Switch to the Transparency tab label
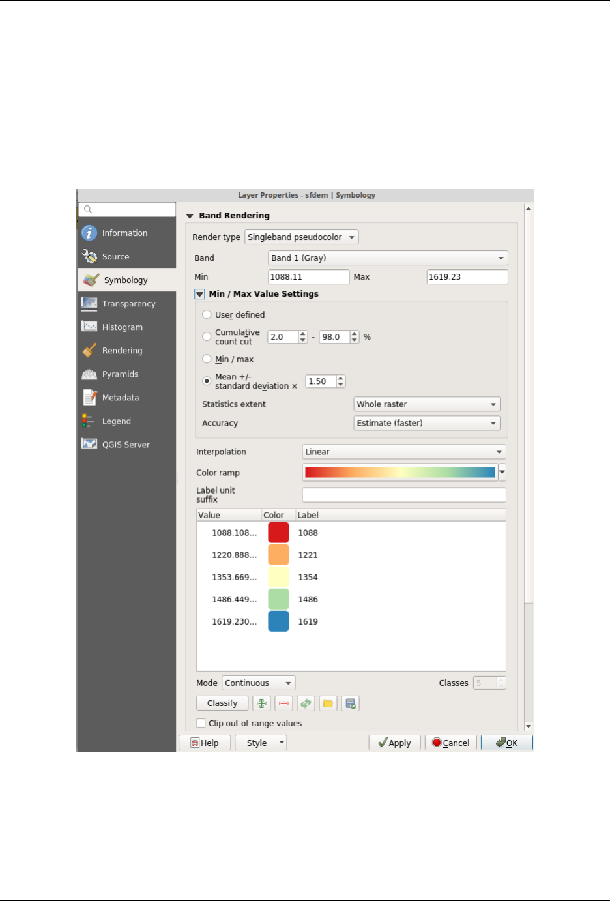Viewport: 610px width, 901px height. (x=129, y=304)
